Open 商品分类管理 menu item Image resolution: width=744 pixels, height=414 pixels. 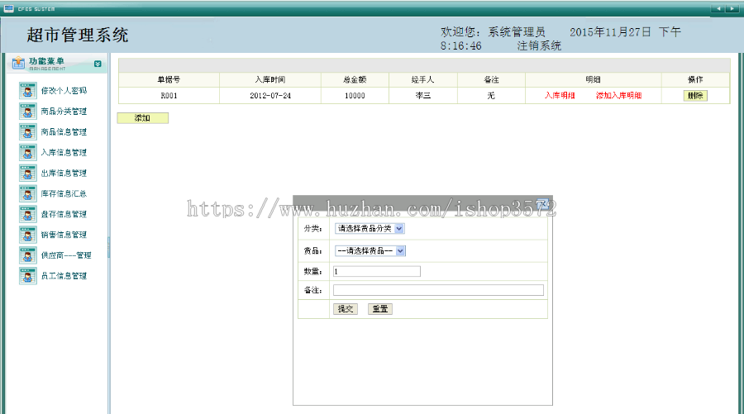pyautogui.click(x=64, y=112)
